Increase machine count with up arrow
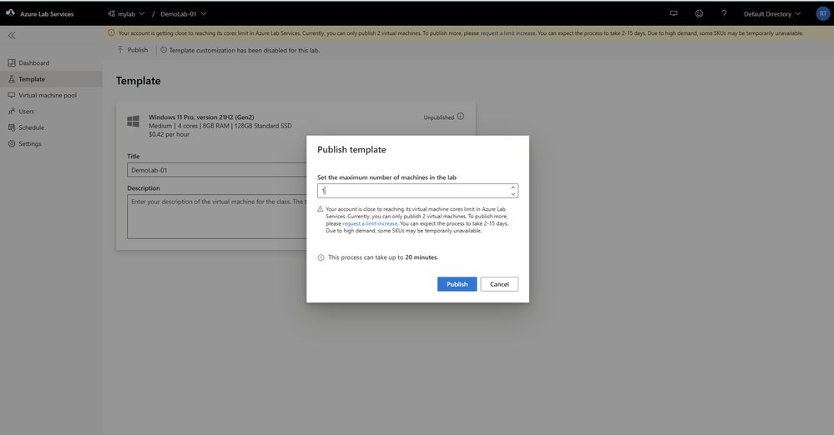This screenshot has width=834, height=435. pos(513,187)
